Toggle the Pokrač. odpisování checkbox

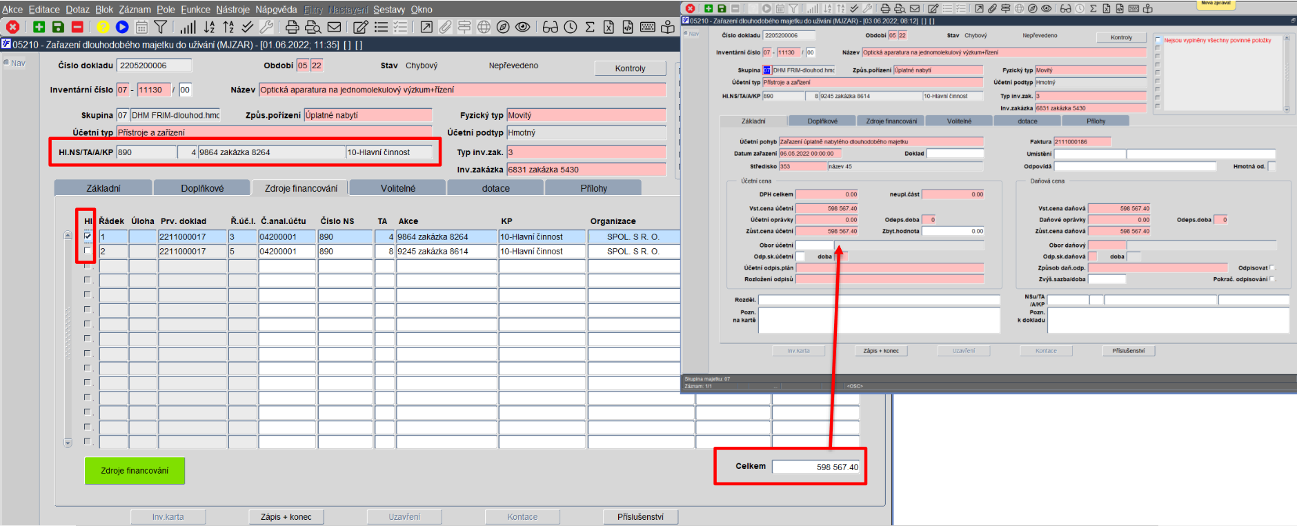[1272, 279]
